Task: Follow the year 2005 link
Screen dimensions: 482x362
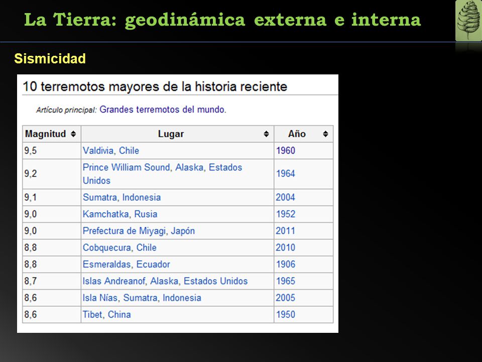Action: pos(286,298)
